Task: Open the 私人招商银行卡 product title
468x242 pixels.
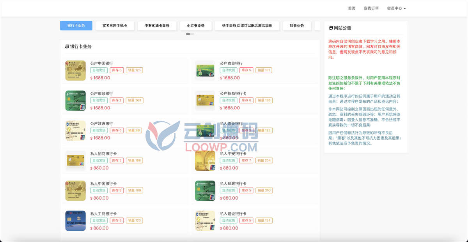Action: click(x=103, y=153)
